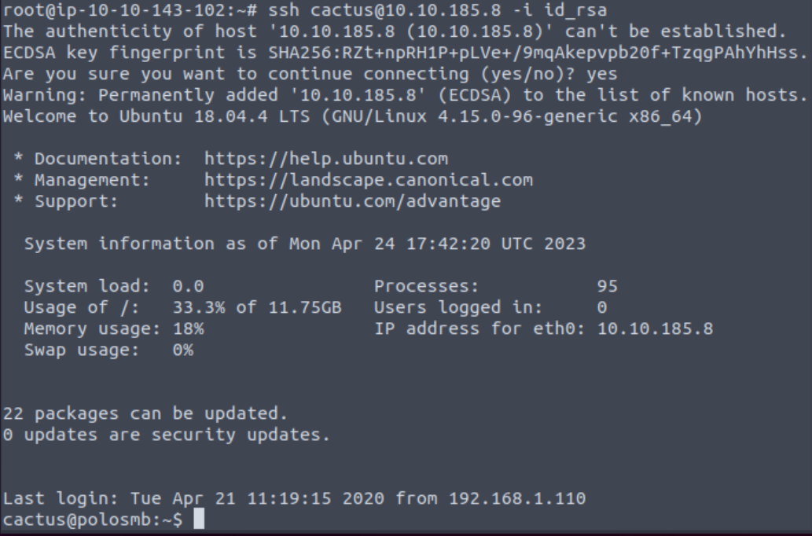This screenshot has height=536, width=812.
Task: Click the typed "yes" confirmation answer
Action: point(601,74)
